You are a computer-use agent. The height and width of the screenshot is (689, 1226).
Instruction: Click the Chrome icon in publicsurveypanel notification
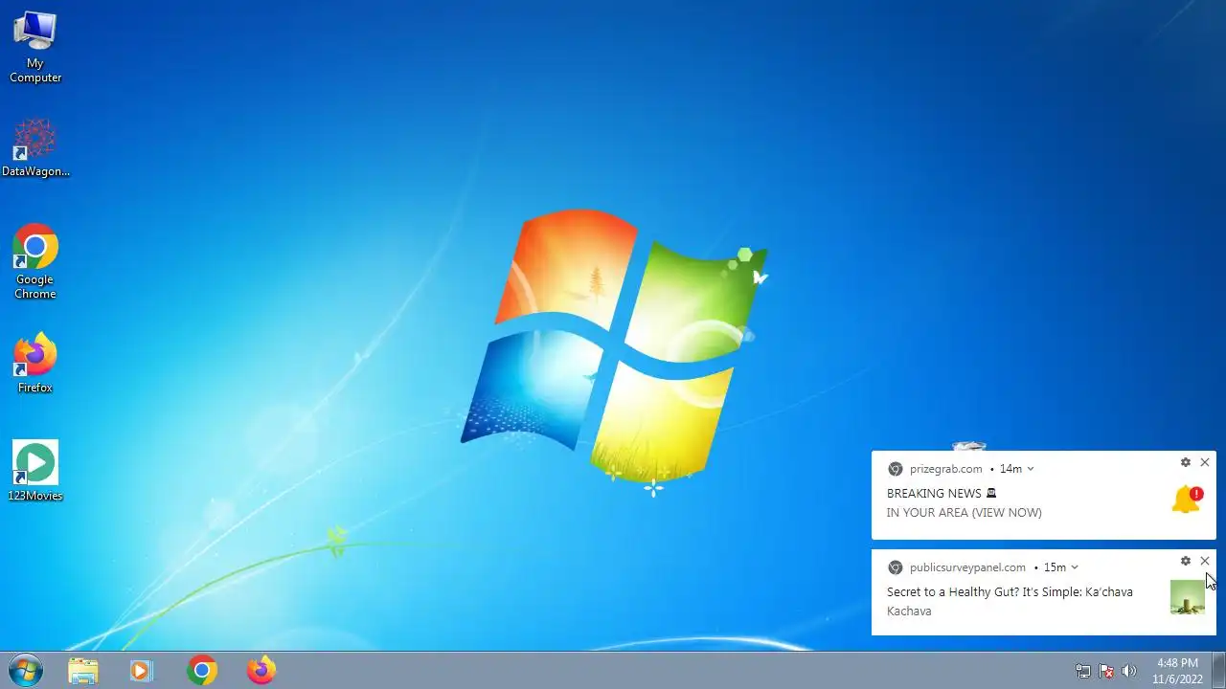click(x=896, y=567)
